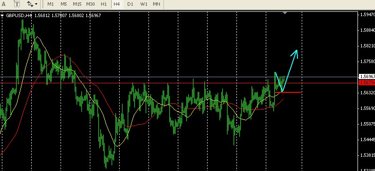Switch chart to M30 timeframe
375x171 pixels.
pyautogui.click(x=90, y=4)
